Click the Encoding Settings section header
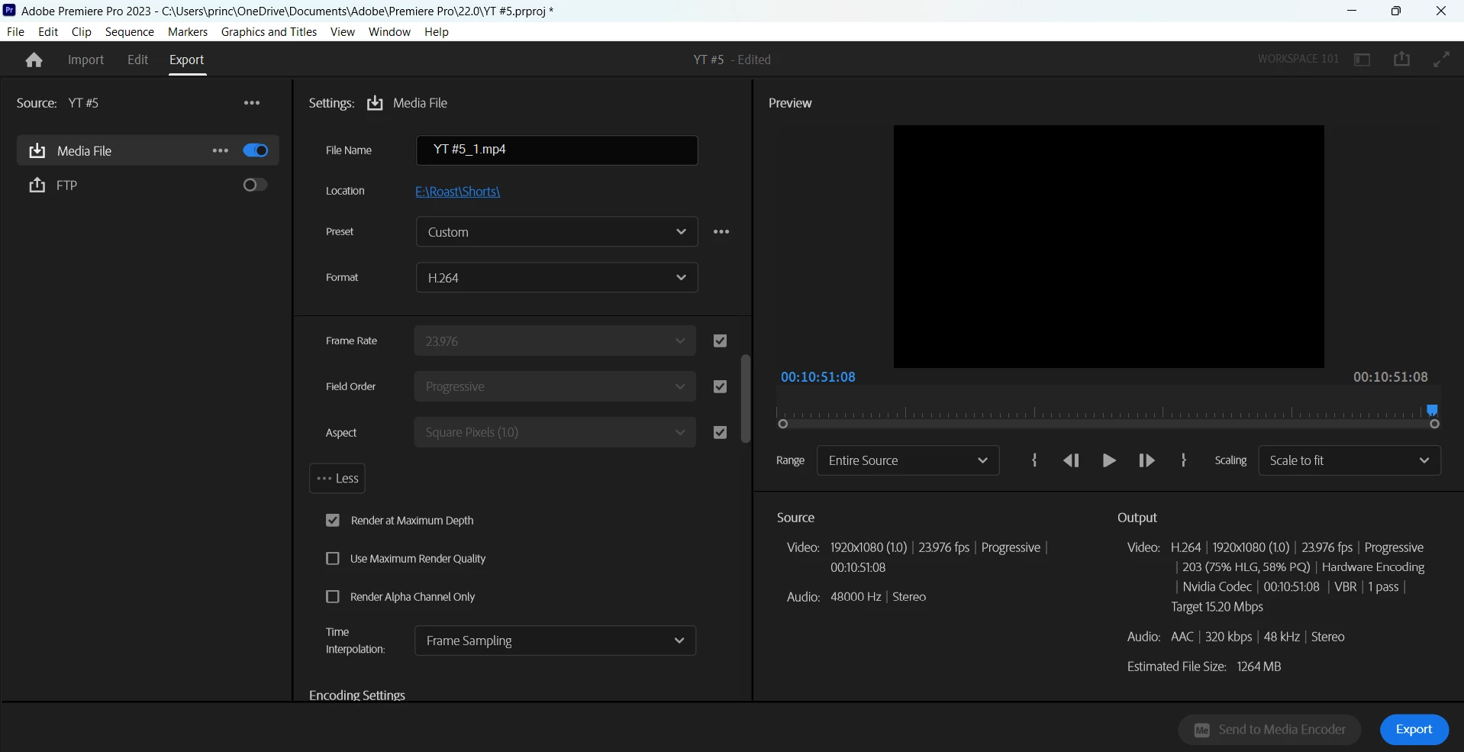 click(357, 696)
